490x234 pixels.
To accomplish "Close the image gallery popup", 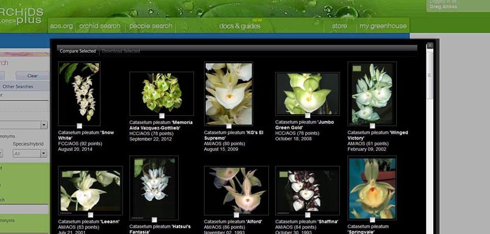I will click(x=430, y=46).
